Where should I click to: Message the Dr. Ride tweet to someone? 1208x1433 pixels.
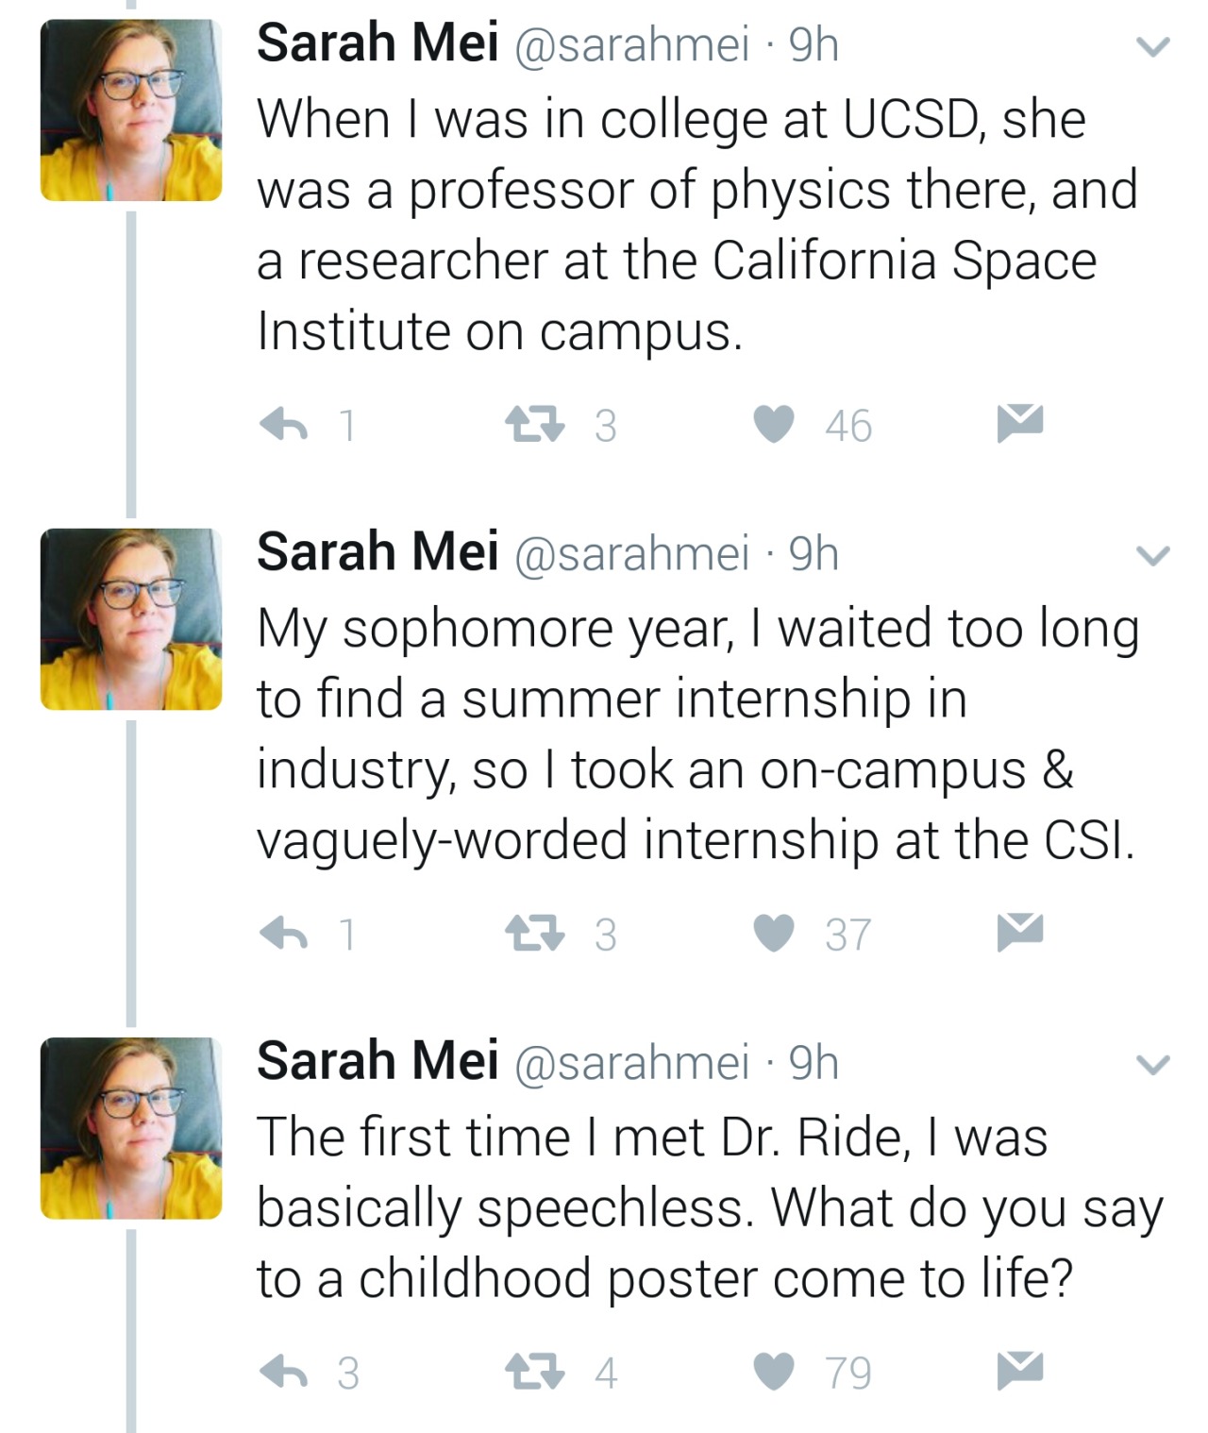pyautogui.click(x=1019, y=1370)
